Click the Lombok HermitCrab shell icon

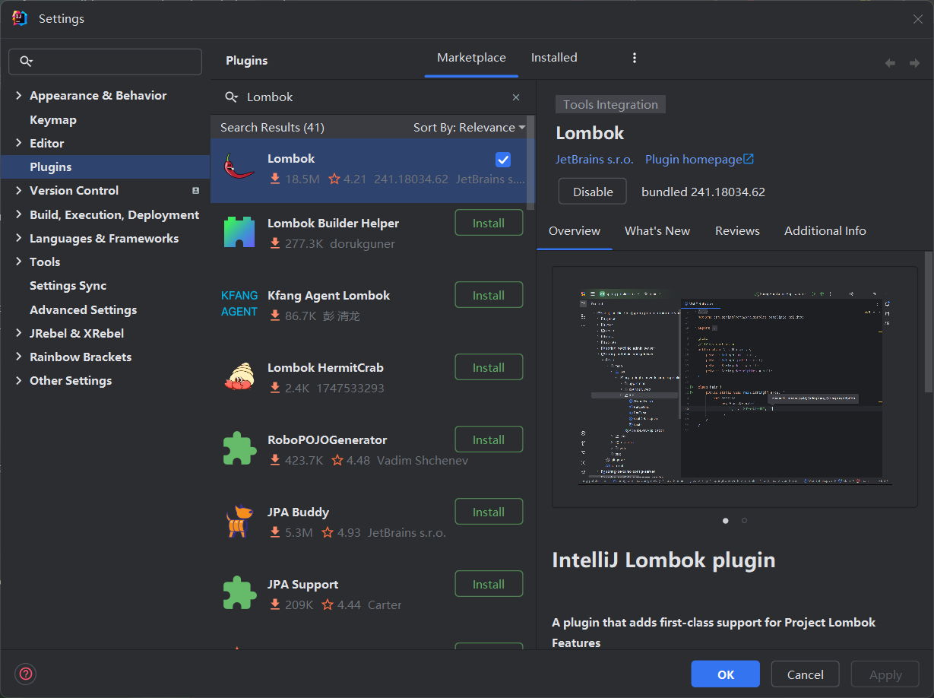point(239,376)
